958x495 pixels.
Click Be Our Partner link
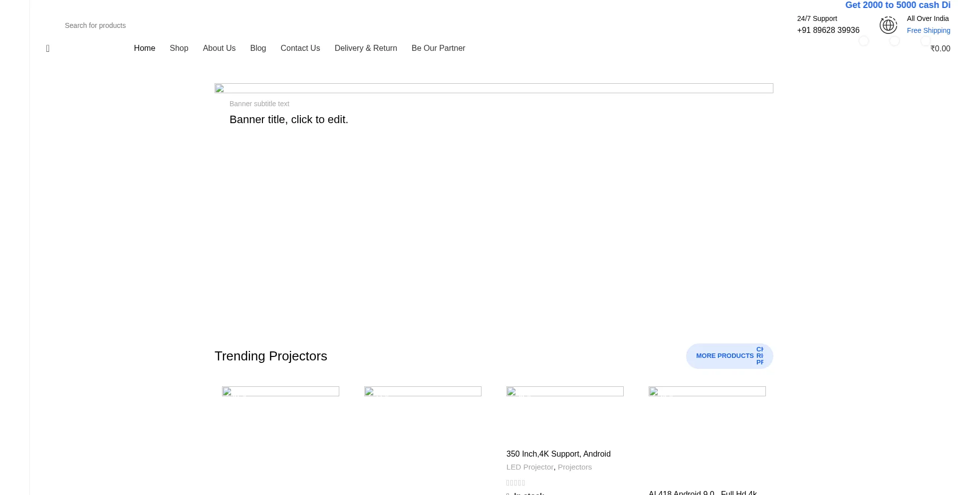click(x=438, y=48)
